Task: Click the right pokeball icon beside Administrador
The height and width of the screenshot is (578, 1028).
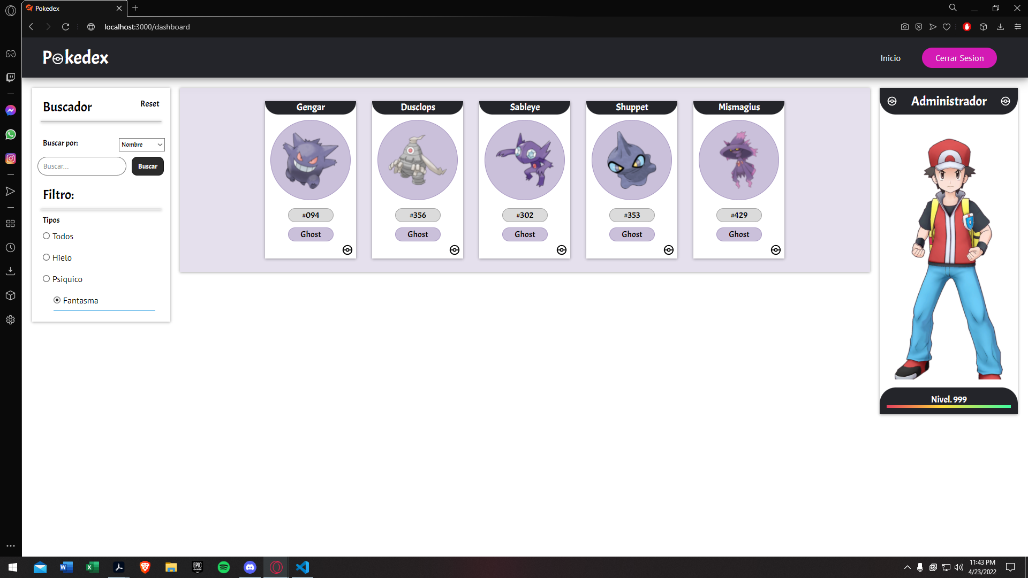Action: [1006, 101]
